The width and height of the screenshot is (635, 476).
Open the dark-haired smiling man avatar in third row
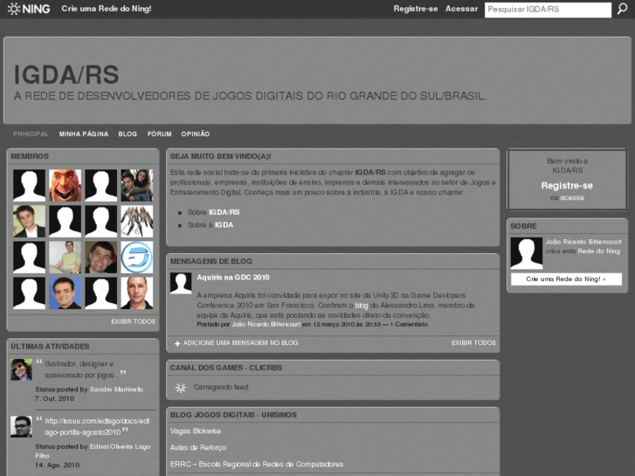coord(100,258)
